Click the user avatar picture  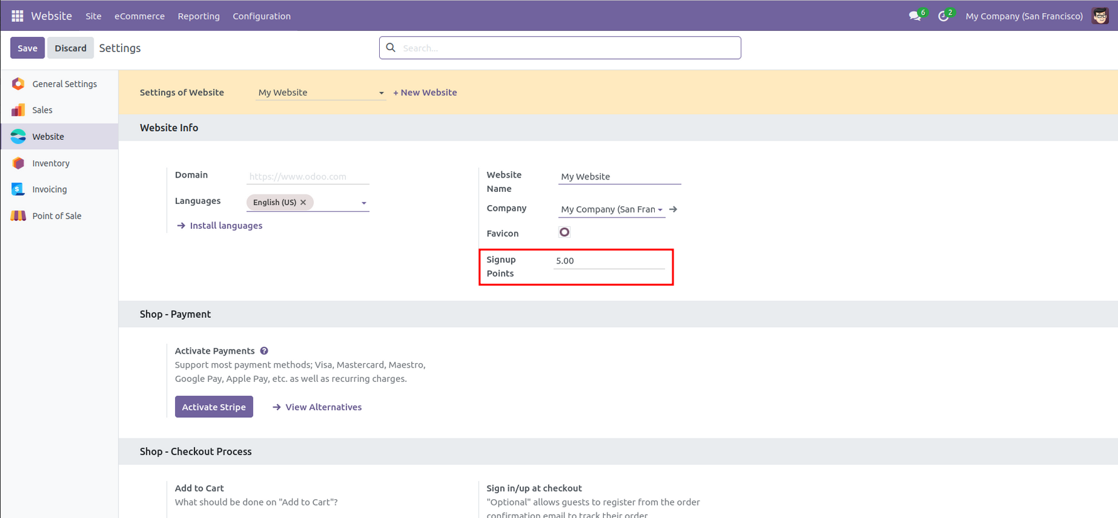pos(1100,16)
